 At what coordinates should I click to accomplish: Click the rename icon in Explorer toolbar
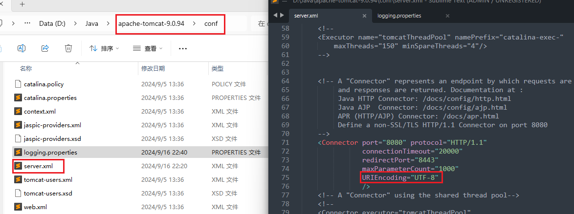[x=22, y=48]
